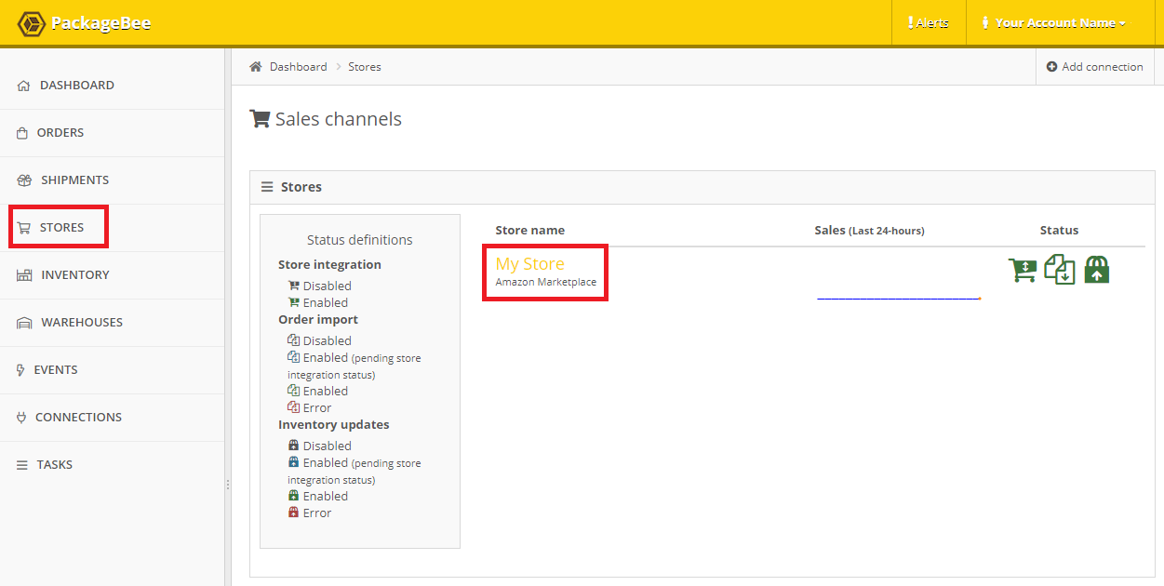The width and height of the screenshot is (1164, 586).
Task: Expand the Your Account Name dropdown
Action: click(x=1055, y=23)
